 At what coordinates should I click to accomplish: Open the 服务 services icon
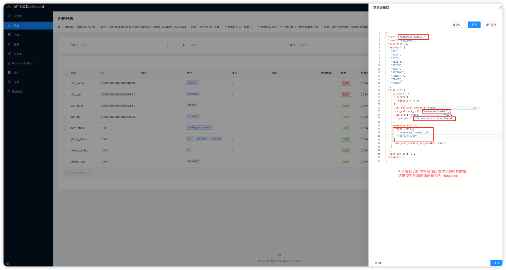(x=9, y=44)
